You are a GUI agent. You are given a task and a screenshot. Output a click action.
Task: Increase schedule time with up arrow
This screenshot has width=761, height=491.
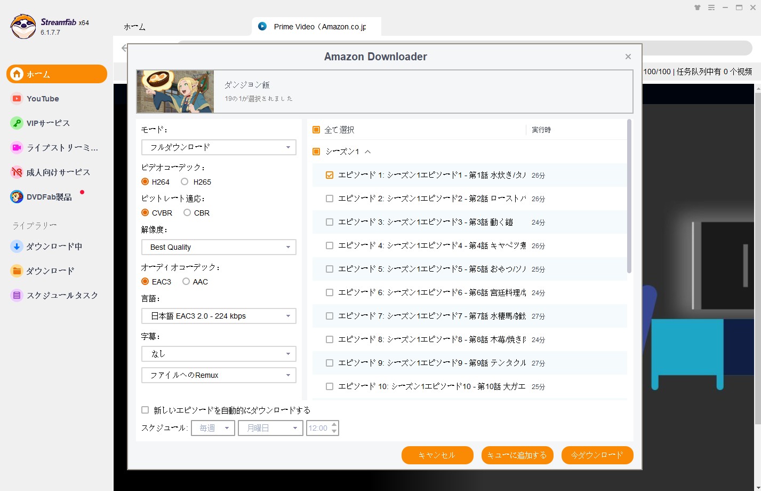click(334, 425)
